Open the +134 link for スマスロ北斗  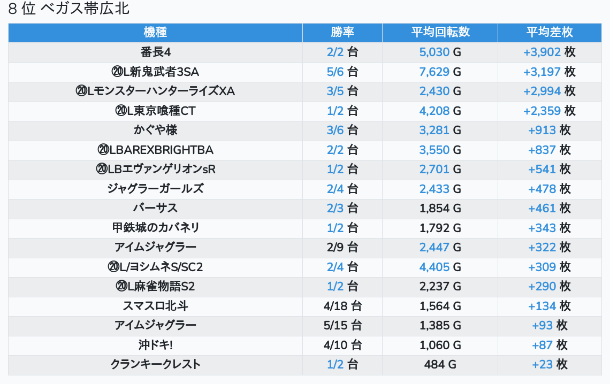[x=542, y=306]
